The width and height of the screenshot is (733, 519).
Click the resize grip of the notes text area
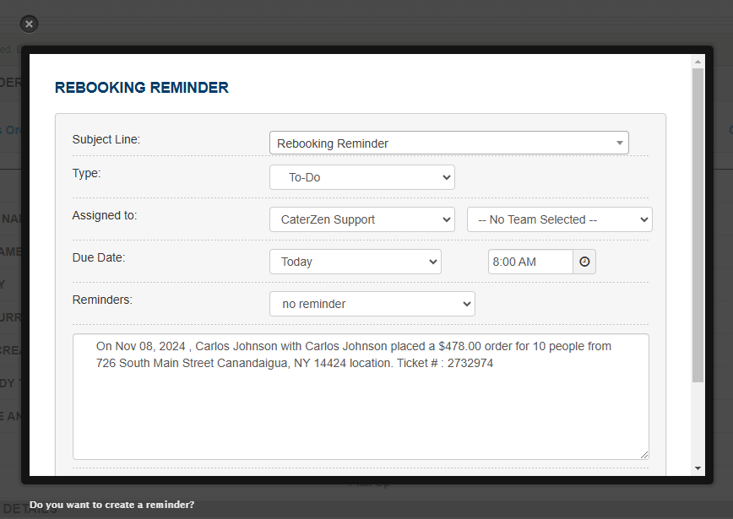pos(644,455)
